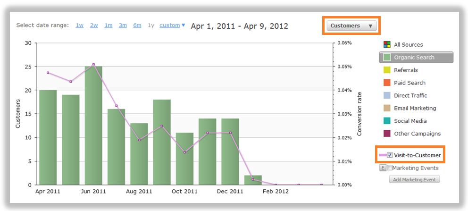
Task: Click the Customers vertical axis label
Action: 18,114
